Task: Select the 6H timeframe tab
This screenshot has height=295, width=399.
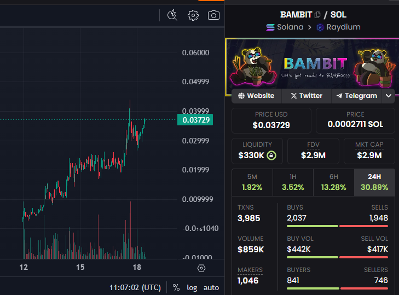Action: [334, 182]
